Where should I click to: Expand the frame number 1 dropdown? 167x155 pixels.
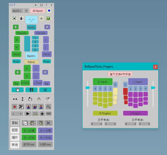(21, 114)
